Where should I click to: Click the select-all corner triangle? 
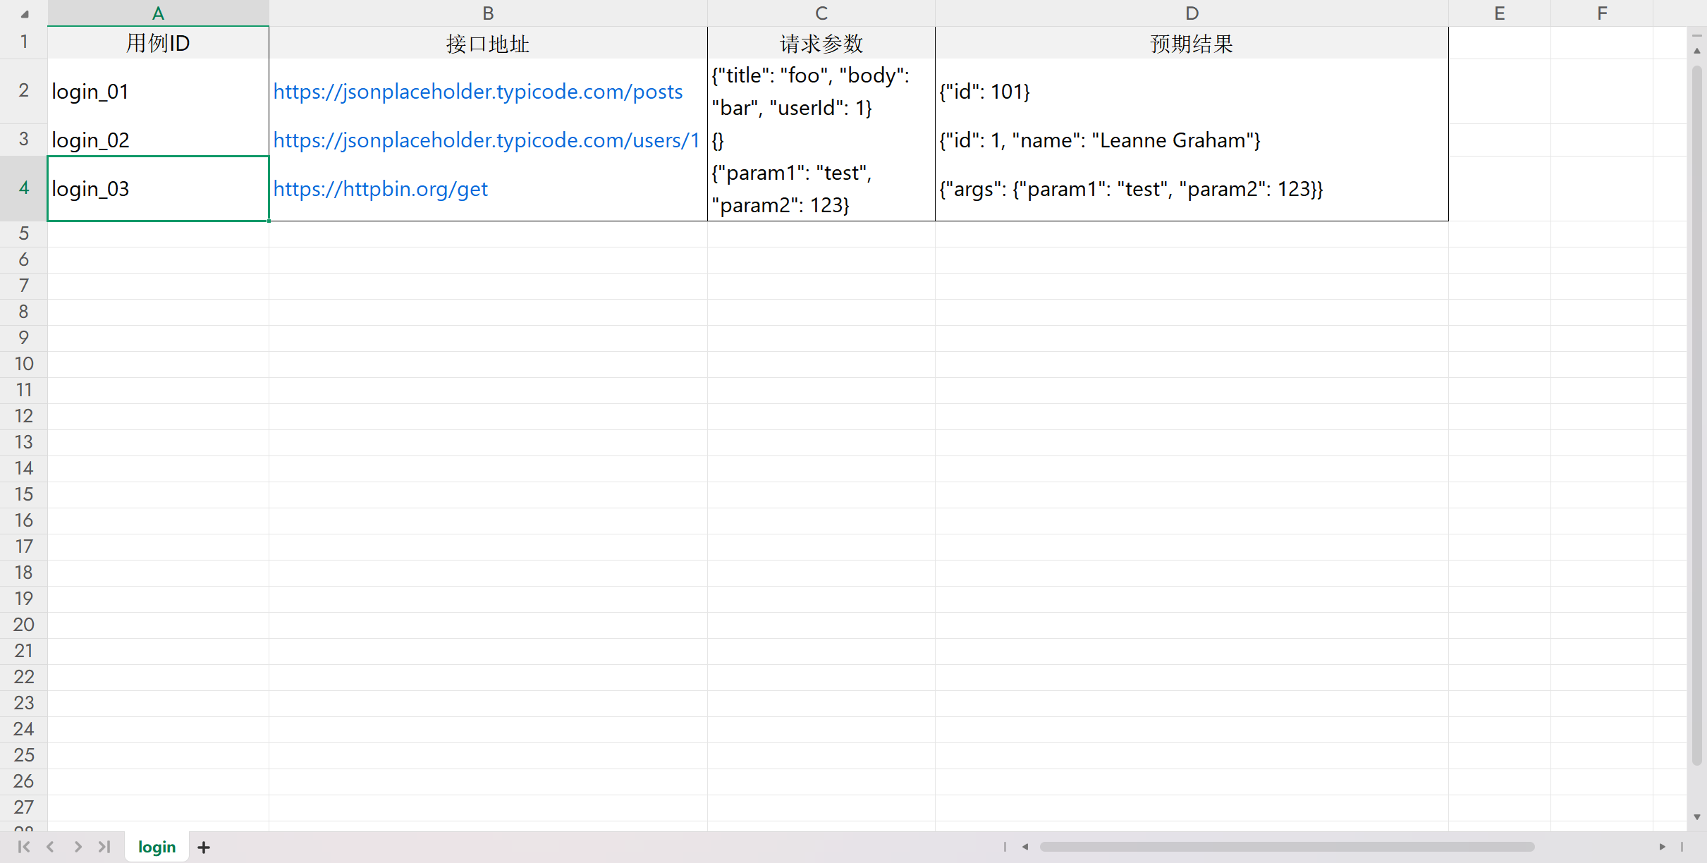[24, 13]
